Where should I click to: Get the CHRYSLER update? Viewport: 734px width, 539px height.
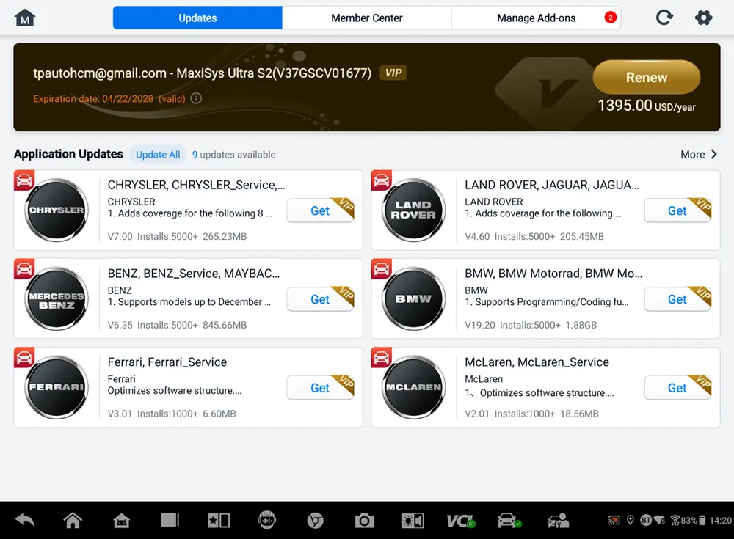click(320, 210)
